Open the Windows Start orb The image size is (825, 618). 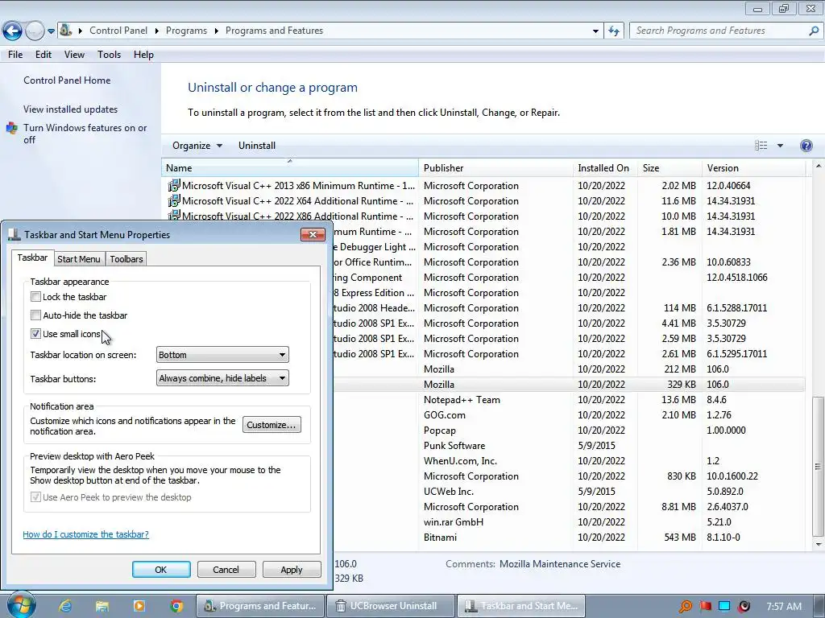click(x=21, y=605)
